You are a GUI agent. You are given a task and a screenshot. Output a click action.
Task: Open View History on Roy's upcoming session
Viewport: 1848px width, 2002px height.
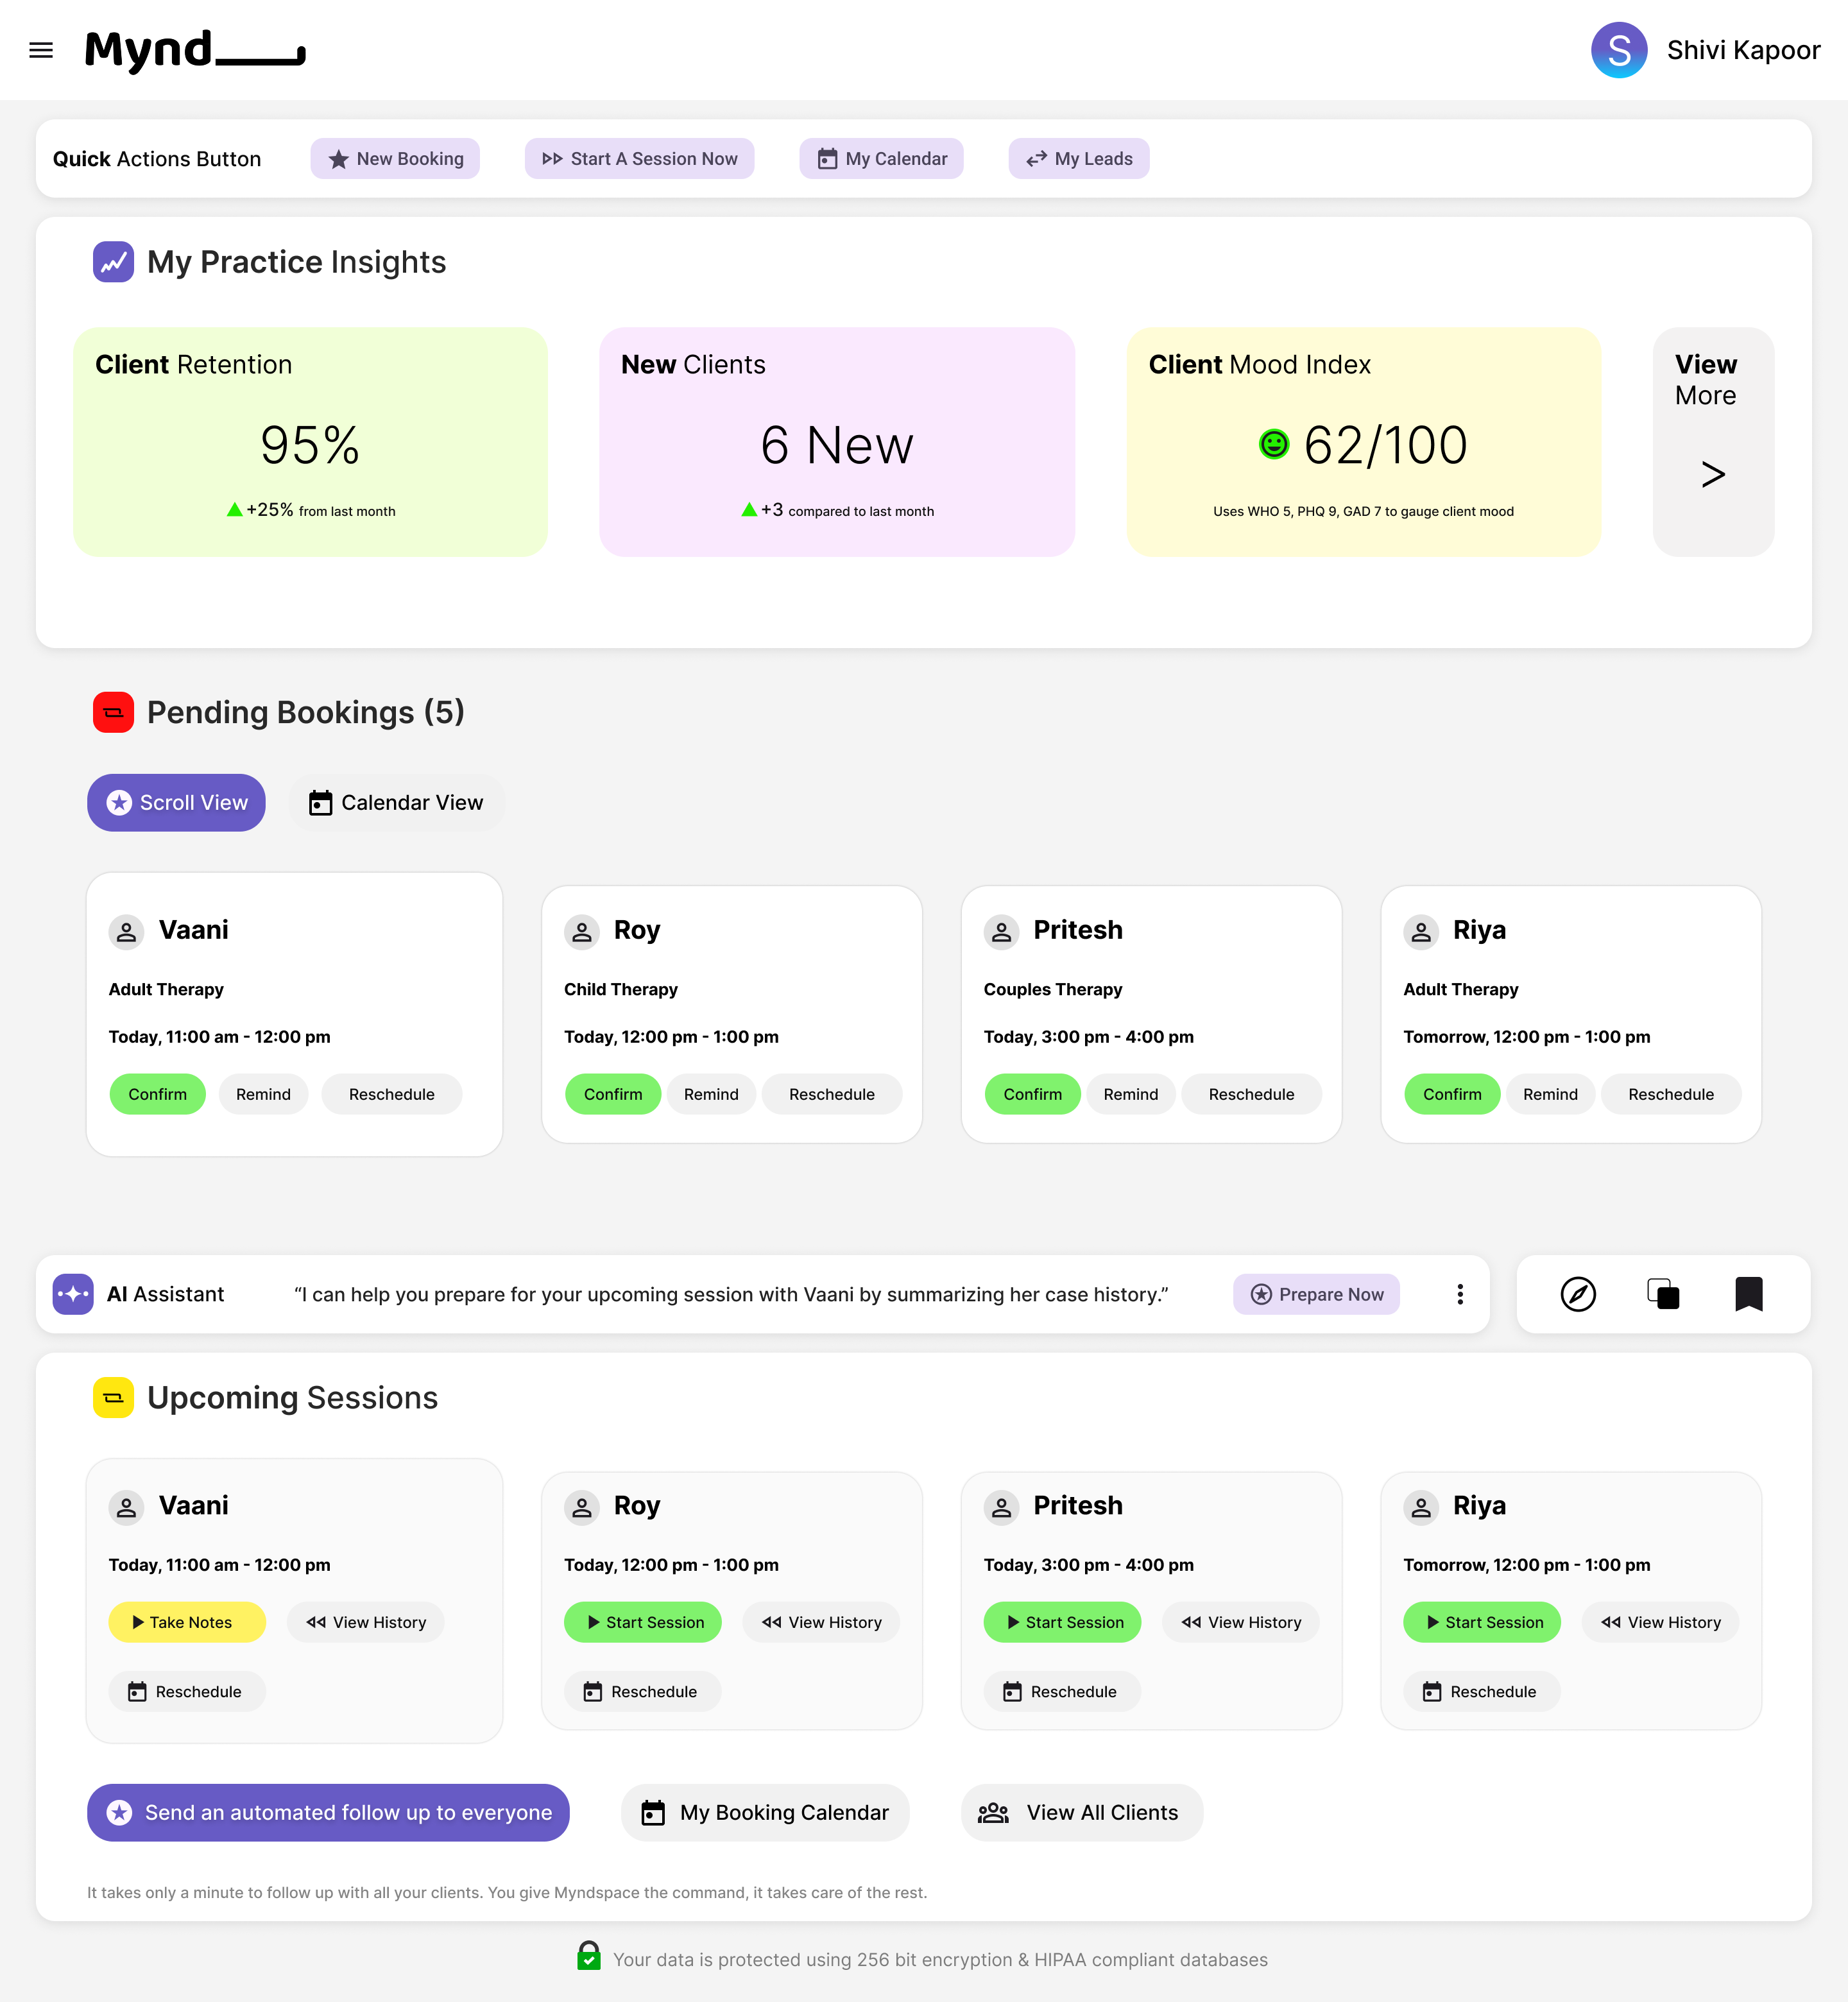pyautogui.click(x=821, y=1622)
